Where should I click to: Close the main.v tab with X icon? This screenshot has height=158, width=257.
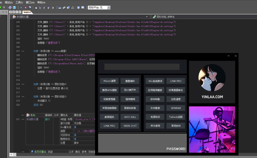(x=20, y=12)
